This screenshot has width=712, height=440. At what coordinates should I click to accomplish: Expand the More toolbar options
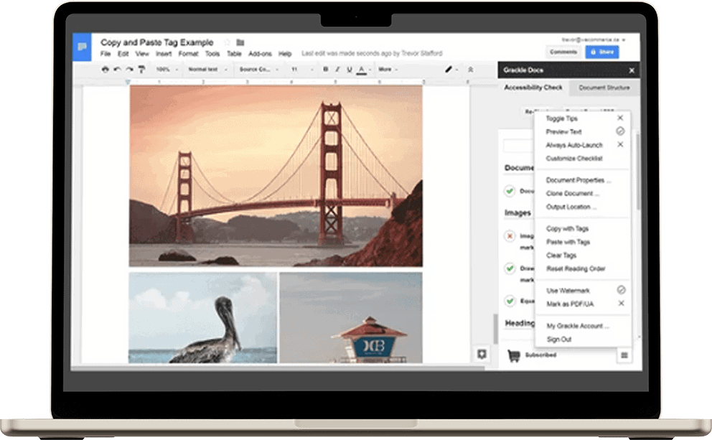[x=388, y=70]
